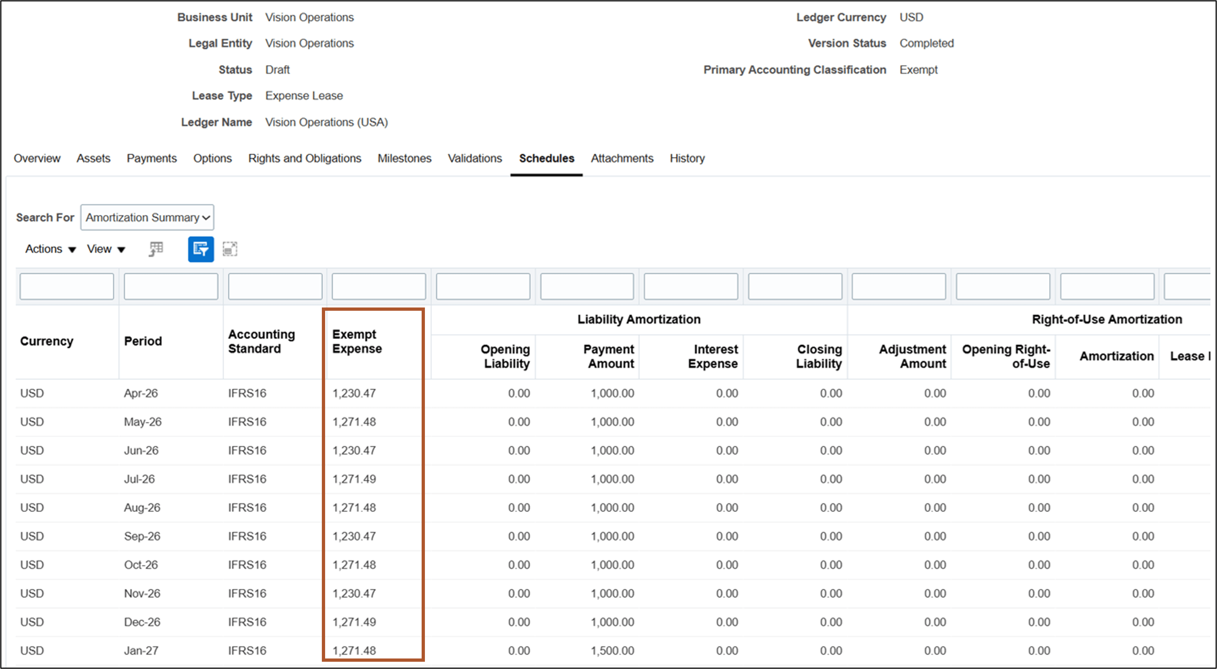This screenshot has width=1217, height=669.
Task: Click the Exempt Expense column header
Action: click(x=357, y=341)
